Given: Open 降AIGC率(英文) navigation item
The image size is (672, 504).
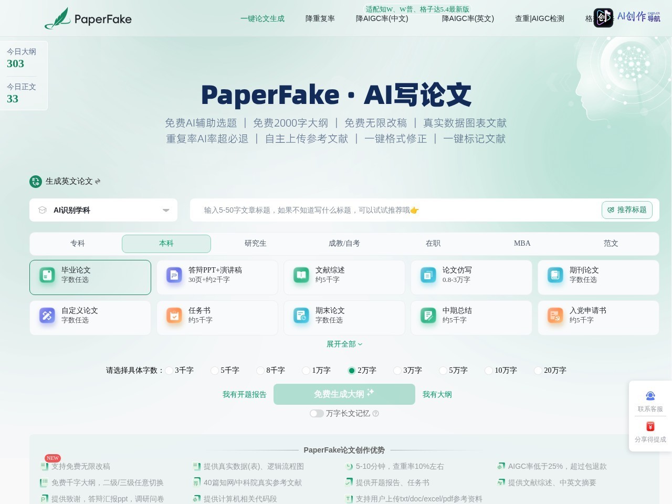Looking at the screenshot, I should point(468,18).
